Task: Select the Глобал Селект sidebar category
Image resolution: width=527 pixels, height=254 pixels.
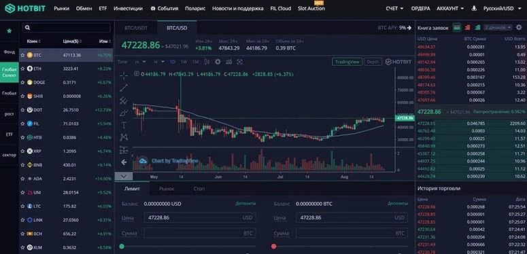Action: point(10,73)
